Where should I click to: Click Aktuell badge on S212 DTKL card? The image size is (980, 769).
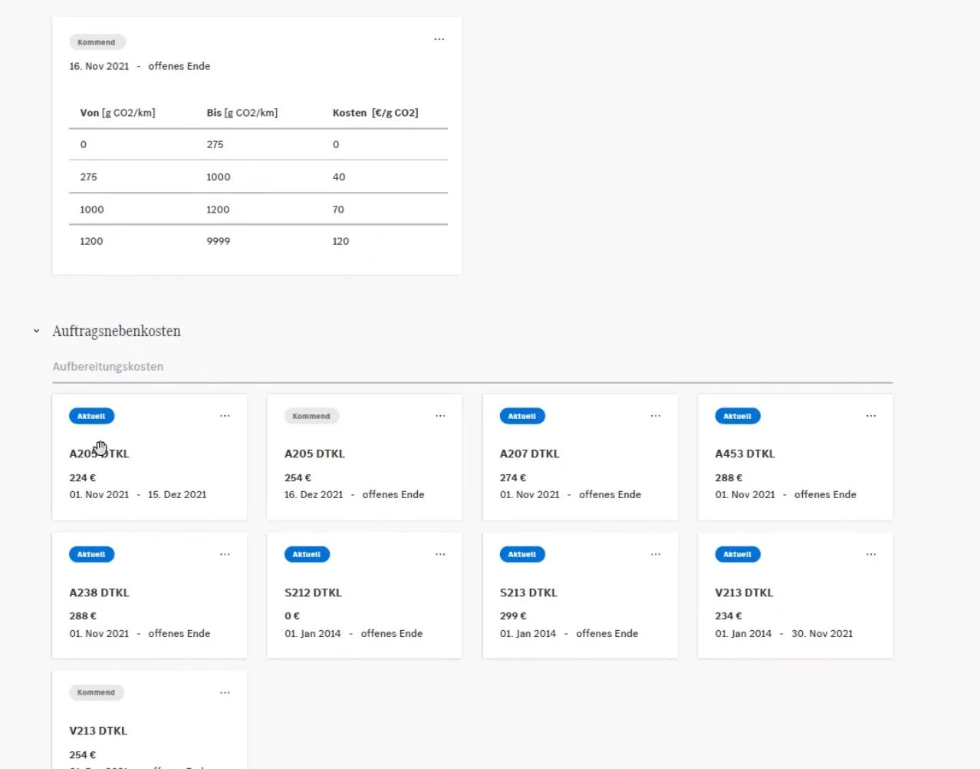(x=307, y=554)
